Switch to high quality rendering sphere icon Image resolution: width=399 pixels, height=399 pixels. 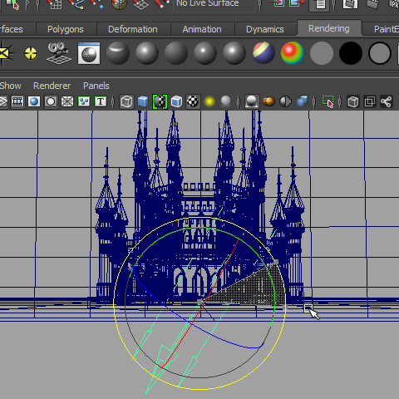point(252,101)
